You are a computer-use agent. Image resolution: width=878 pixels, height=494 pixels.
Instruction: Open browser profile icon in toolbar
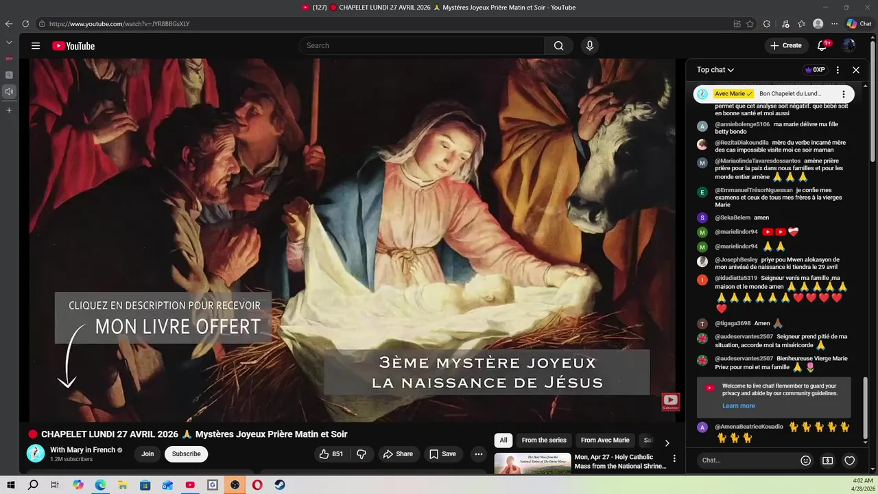pyautogui.click(x=818, y=23)
